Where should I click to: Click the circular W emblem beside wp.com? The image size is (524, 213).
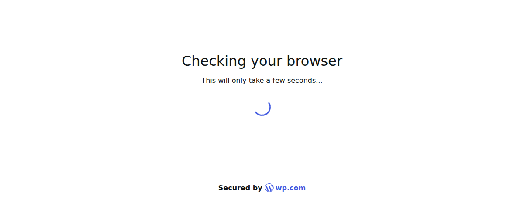coord(269,188)
